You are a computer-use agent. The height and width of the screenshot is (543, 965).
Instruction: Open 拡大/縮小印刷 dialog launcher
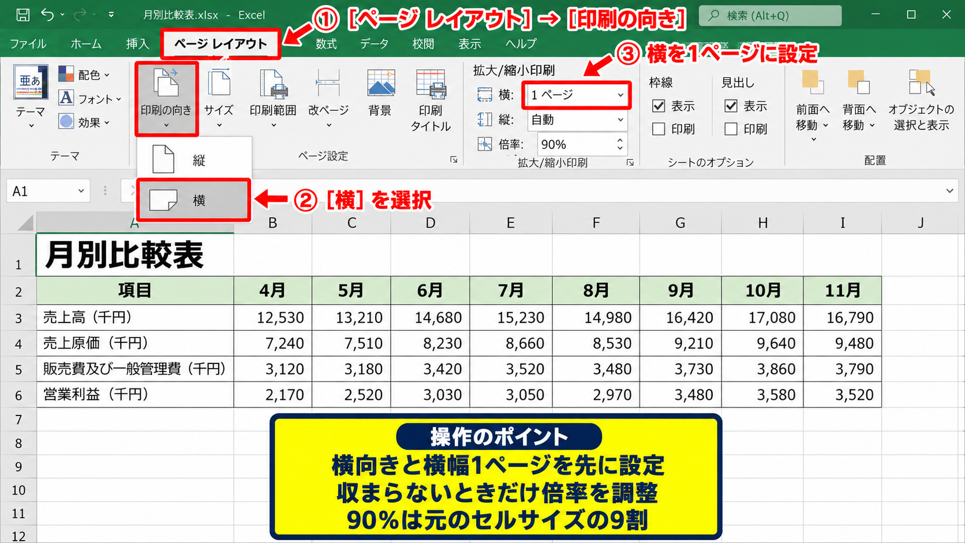click(x=630, y=163)
